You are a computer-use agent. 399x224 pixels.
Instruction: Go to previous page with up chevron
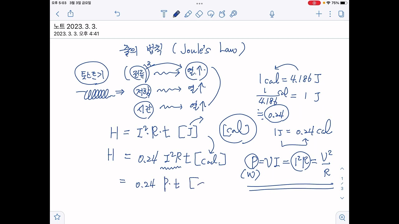click(x=342, y=169)
